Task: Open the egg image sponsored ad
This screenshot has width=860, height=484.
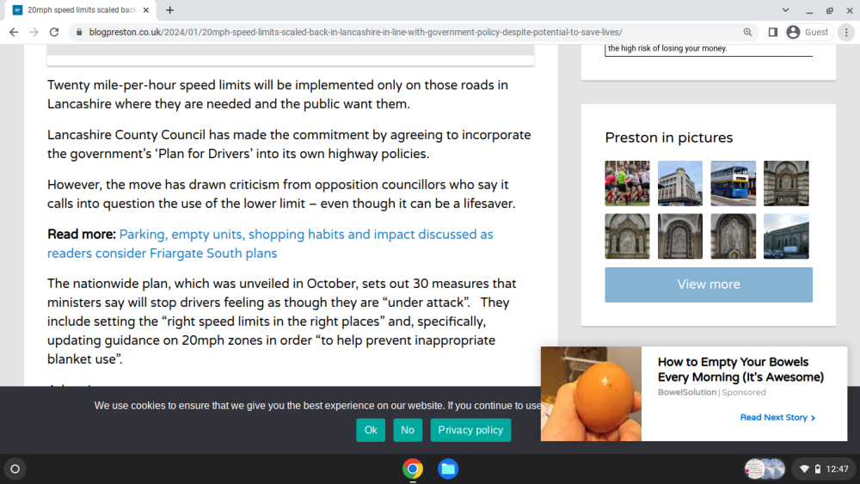Action: pos(592,394)
